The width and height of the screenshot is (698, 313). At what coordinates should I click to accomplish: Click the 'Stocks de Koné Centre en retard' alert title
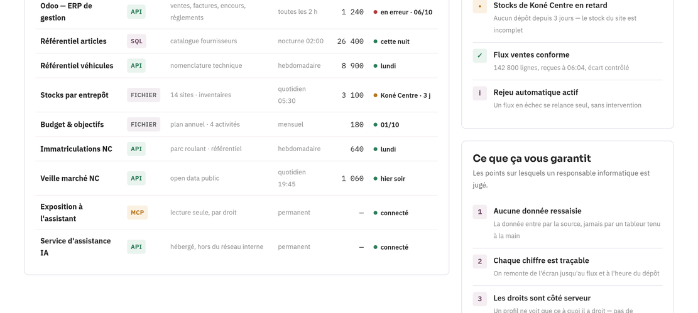[550, 6]
